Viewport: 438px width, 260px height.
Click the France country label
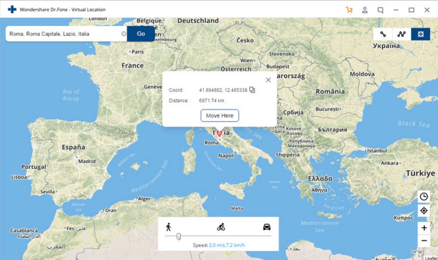click(132, 66)
